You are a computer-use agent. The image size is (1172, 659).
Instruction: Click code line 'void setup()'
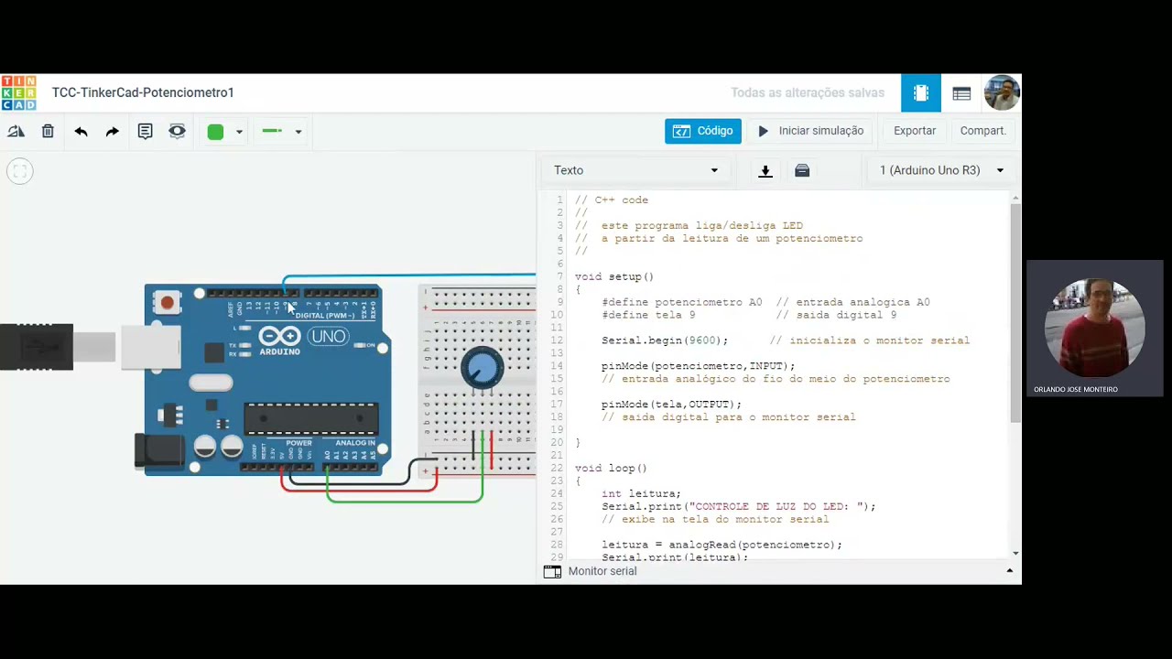click(x=614, y=276)
